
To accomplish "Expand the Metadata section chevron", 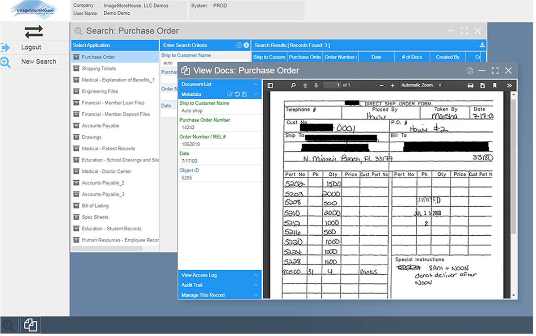I will 255,94.
